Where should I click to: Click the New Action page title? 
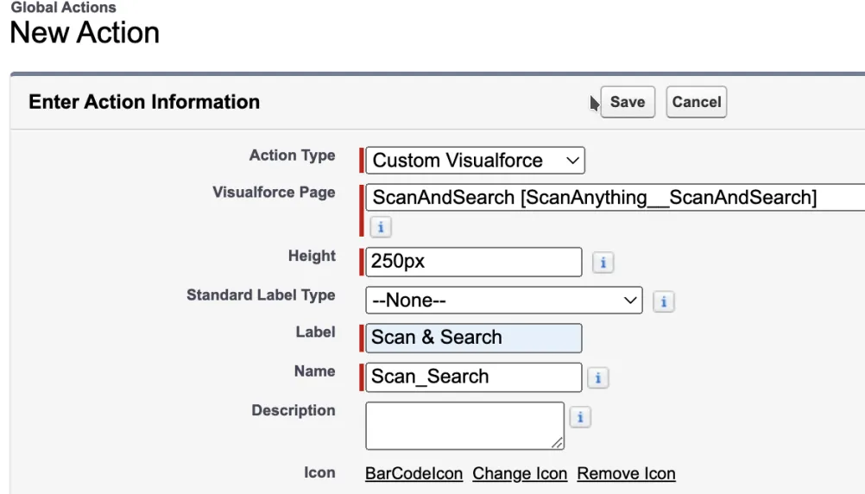(85, 33)
